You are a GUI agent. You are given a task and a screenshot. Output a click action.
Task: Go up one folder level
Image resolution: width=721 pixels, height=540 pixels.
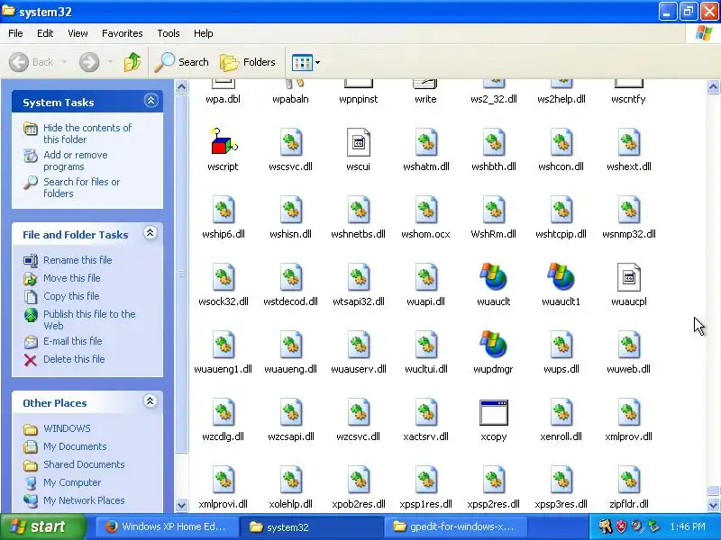132,62
